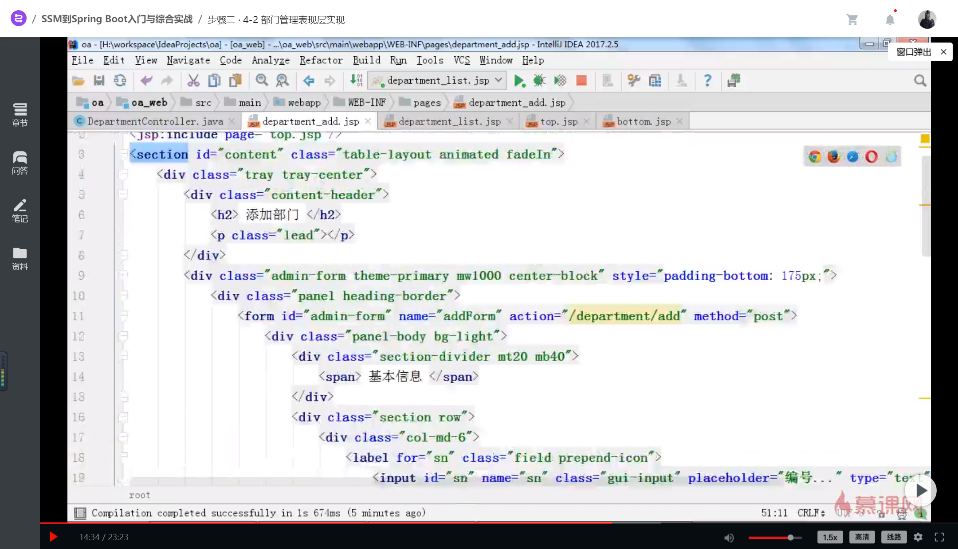Viewport: 958px width, 549px height.
Task: Open Settings wrench icon in toolbar
Action: click(x=634, y=81)
